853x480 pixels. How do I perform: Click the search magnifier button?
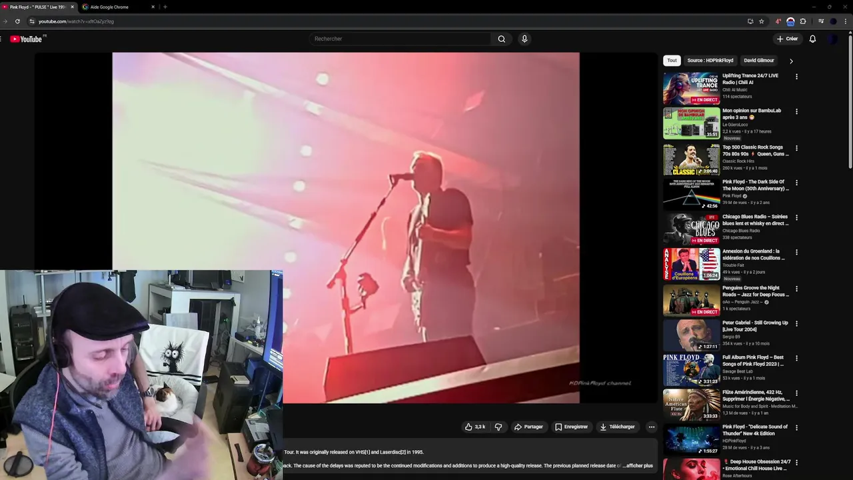[501, 39]
